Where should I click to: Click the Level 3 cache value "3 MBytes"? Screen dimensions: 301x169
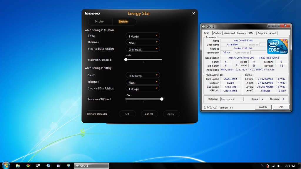pos(265,91)
